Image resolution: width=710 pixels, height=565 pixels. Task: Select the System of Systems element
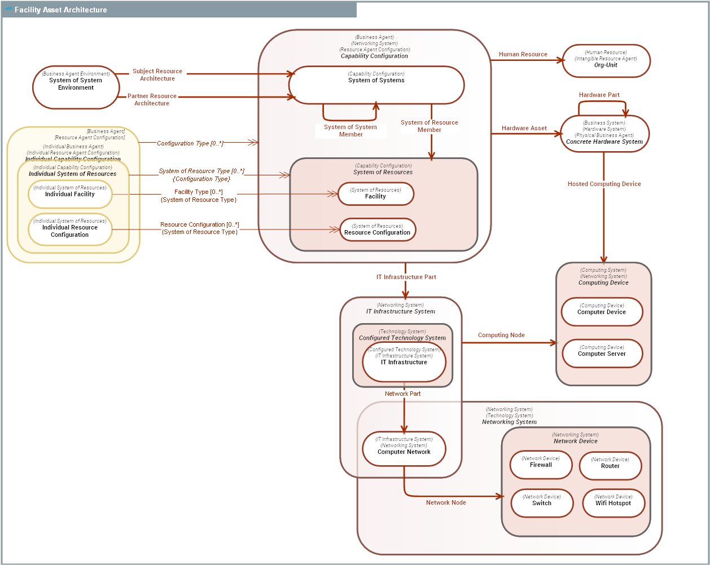pos(377,84)
